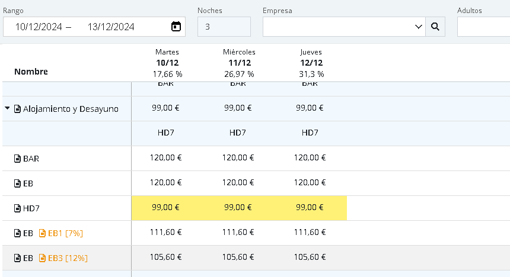Click the document icon in EB row
Screen dimensions: 510x277
click(18, 183)
